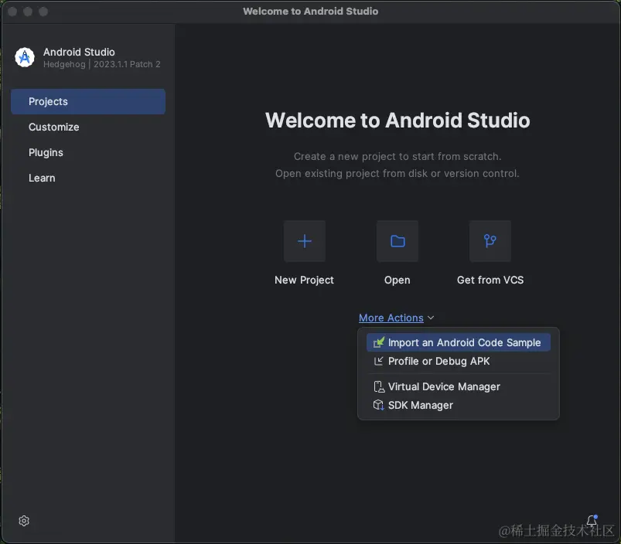Click the New Project plus icon
The image size is (621, 544).
[x=305, y=241]
